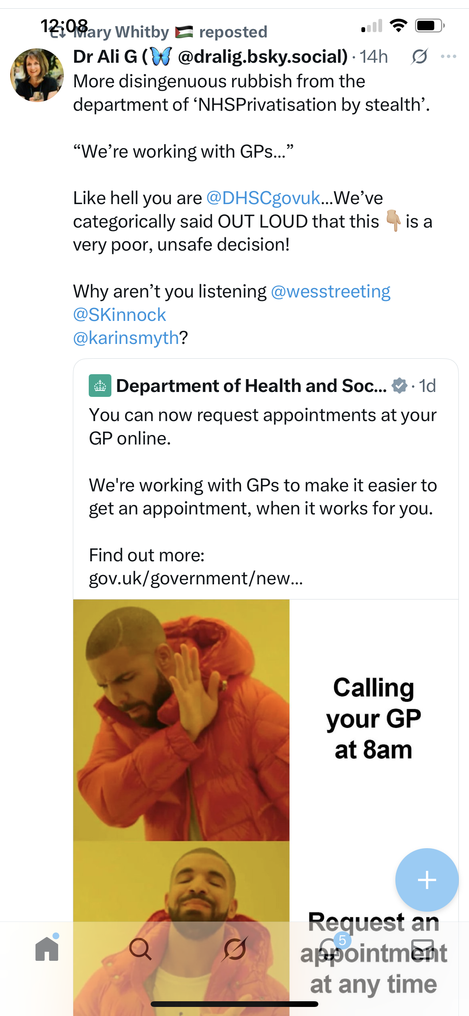This screenshot has height=1016, width=469.
Task: Open the @DHSCgovuk mention
Action: coord(263,198)
